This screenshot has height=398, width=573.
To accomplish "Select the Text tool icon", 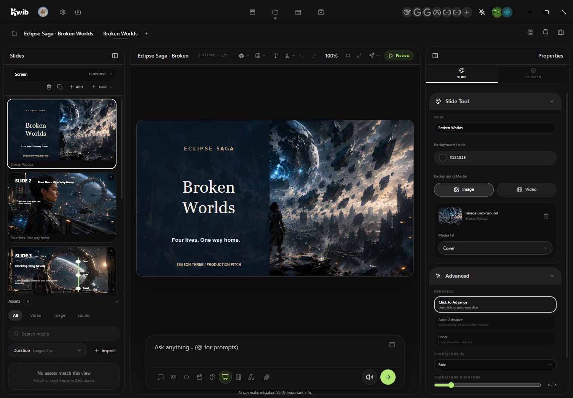I will click(276, 56).
